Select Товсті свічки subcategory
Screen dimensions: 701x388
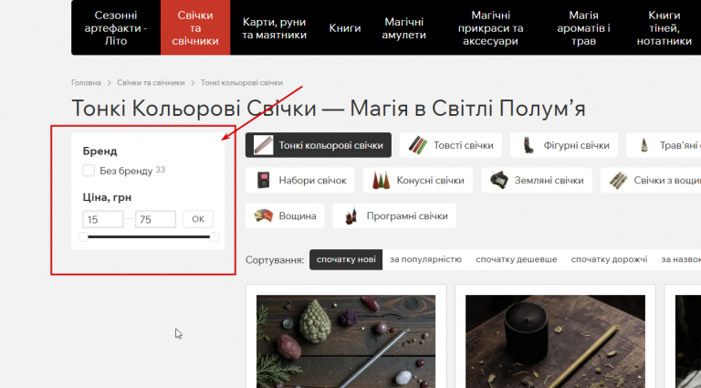451,145
